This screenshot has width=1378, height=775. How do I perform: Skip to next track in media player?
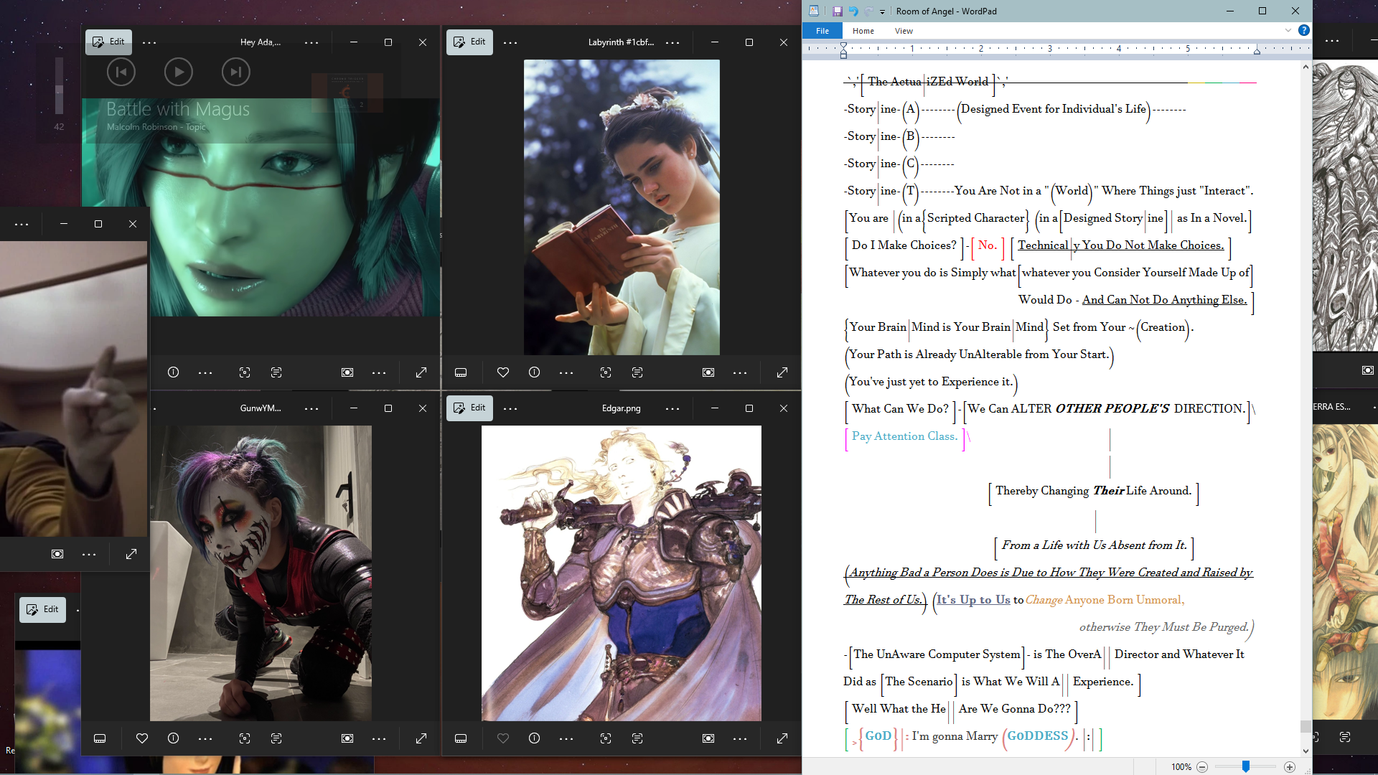tap(235, 72)
